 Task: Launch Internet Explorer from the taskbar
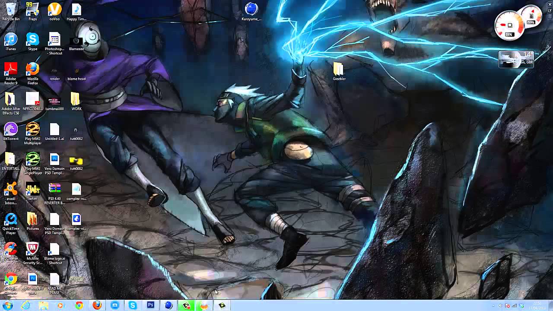(x=26, y=305)
